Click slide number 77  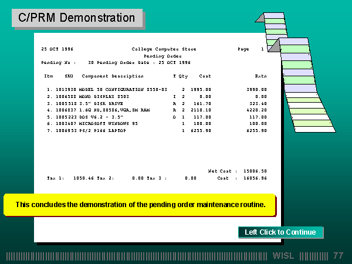point(338,256)
